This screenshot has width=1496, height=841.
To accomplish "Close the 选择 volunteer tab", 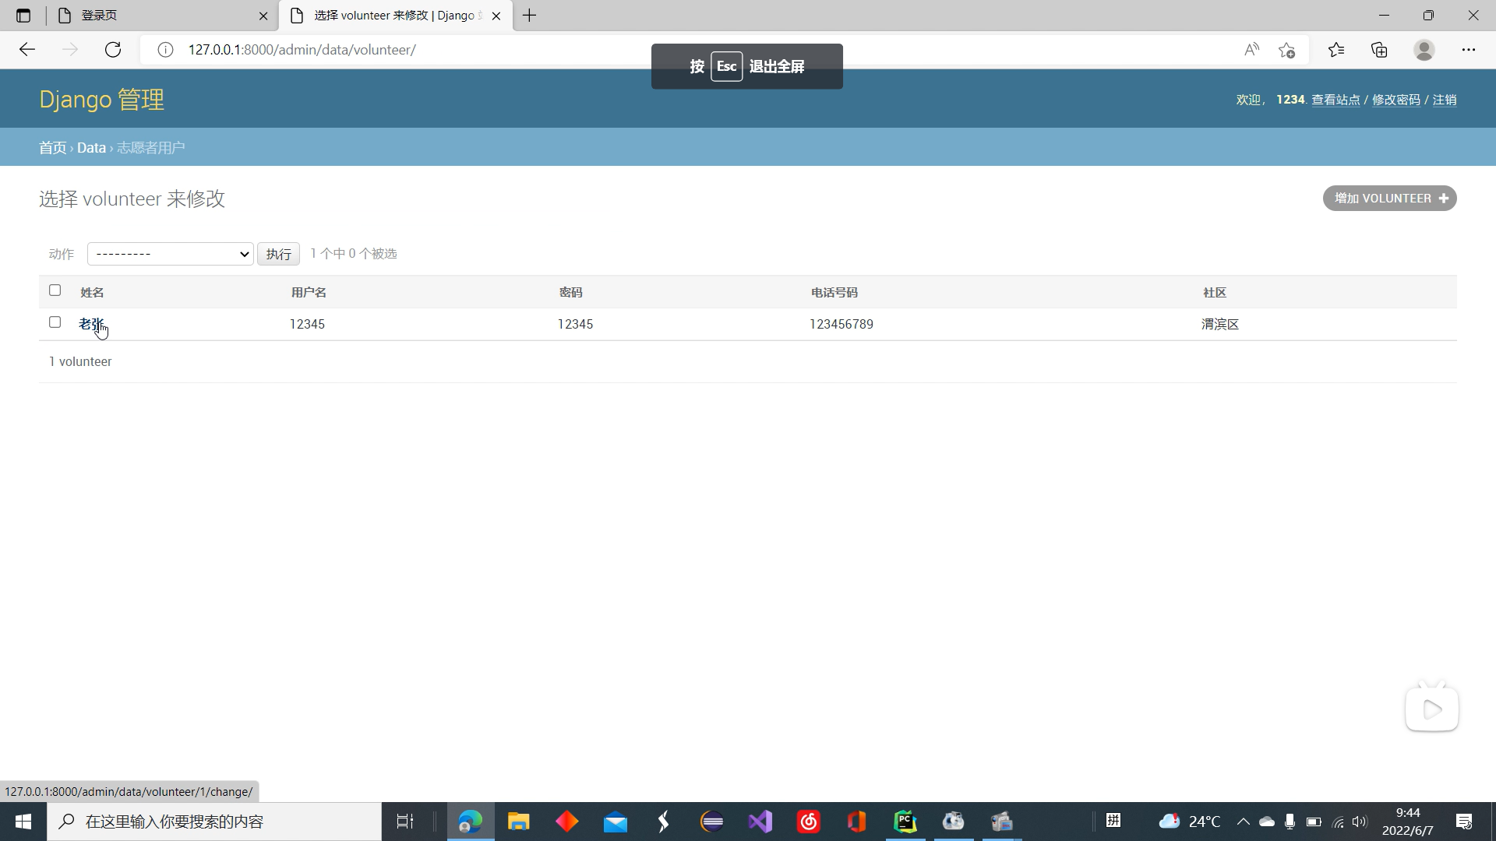I will [x=496, y=16].
